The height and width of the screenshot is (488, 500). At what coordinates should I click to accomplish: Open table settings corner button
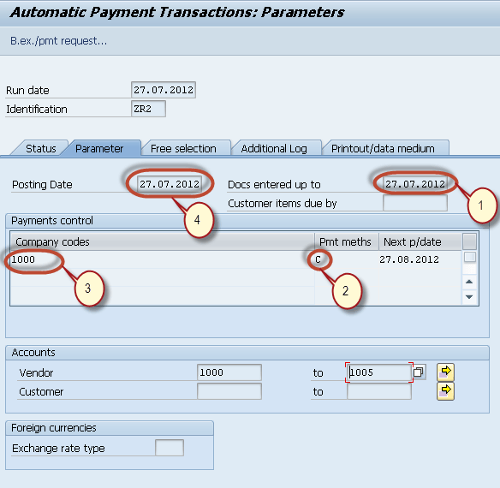(469, 241)
